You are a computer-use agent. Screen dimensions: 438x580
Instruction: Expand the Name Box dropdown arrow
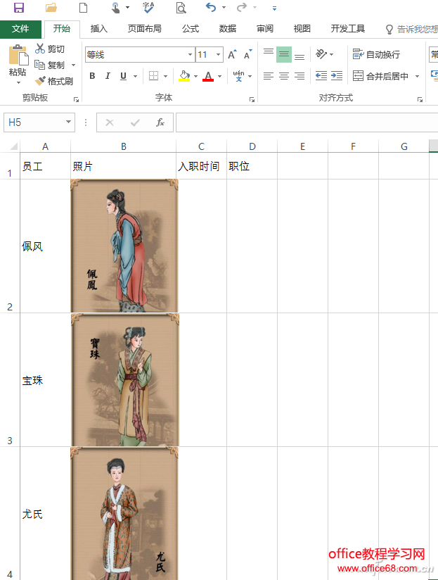pyautogui.click(x=68, y=122)
